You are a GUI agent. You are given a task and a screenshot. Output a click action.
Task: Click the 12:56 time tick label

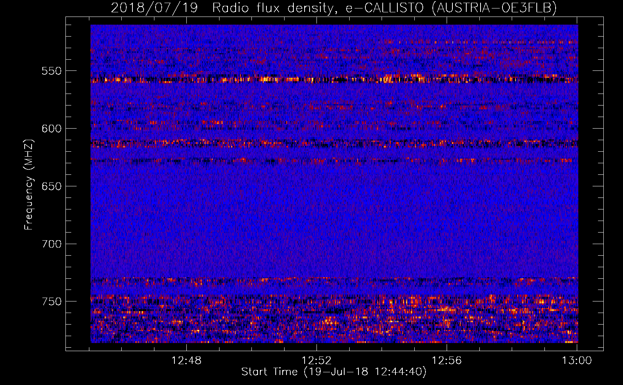447,361
